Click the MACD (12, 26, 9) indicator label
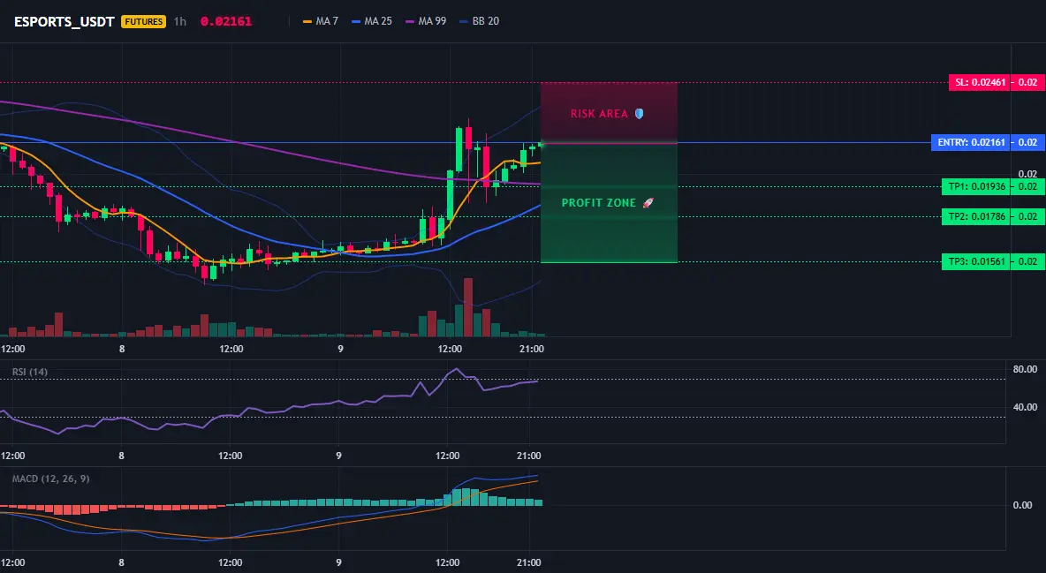 click(x=50, y=479)
